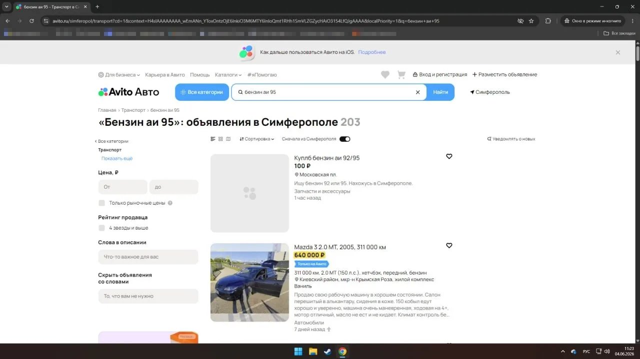Image resolution: width=640 pixels, height=359 pixels.
Task: Open Все закладки bookmarks folder
Action: click(619, 33)
